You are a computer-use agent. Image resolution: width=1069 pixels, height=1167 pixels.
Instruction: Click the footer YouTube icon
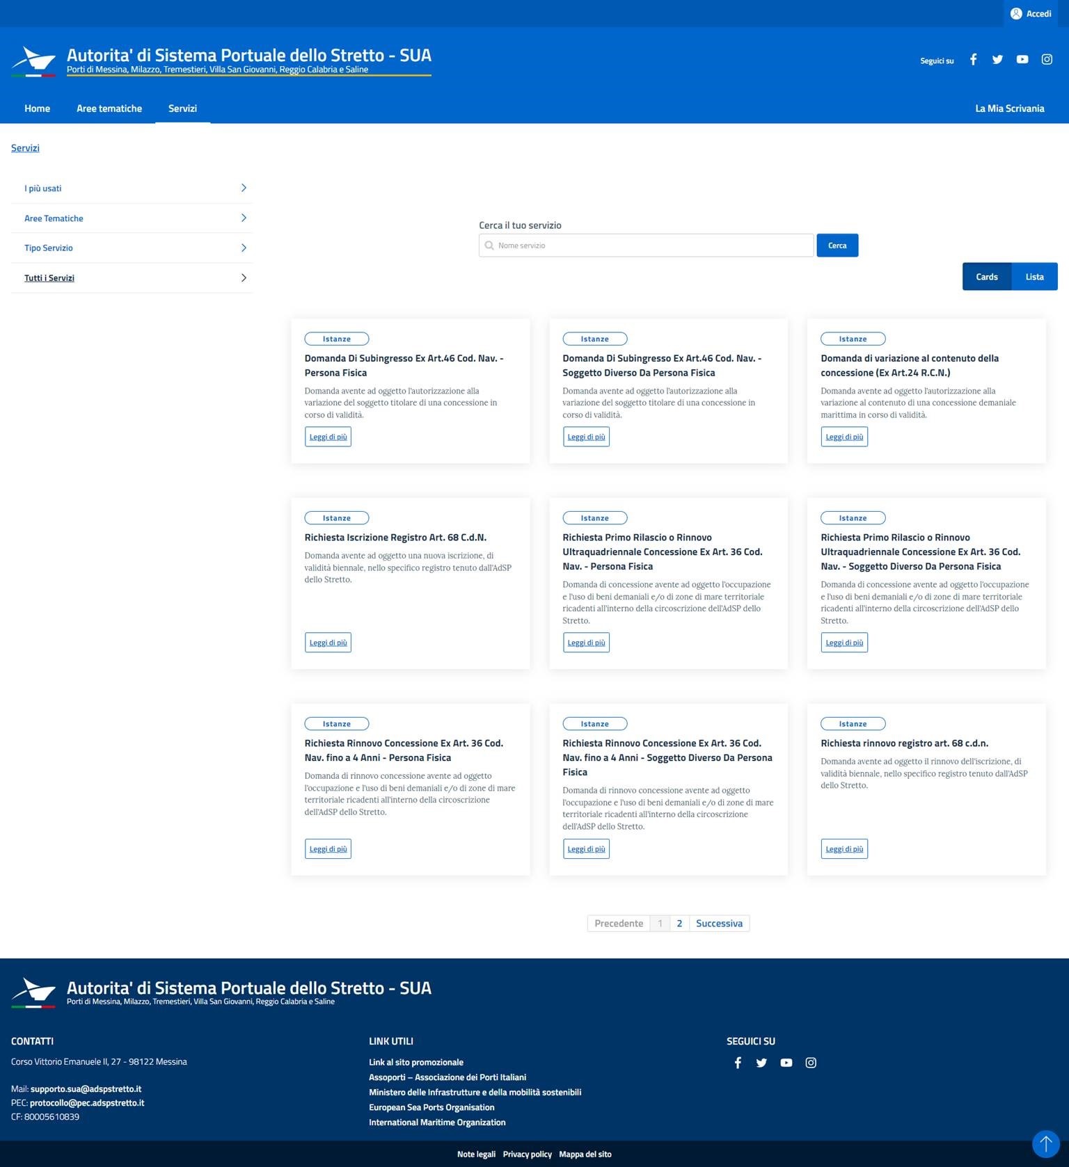(786, 1063)
